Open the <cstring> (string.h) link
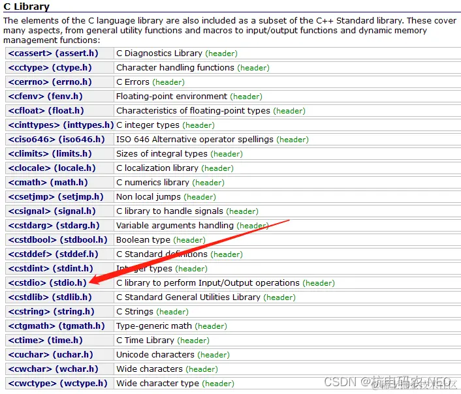 coord(51,312)
